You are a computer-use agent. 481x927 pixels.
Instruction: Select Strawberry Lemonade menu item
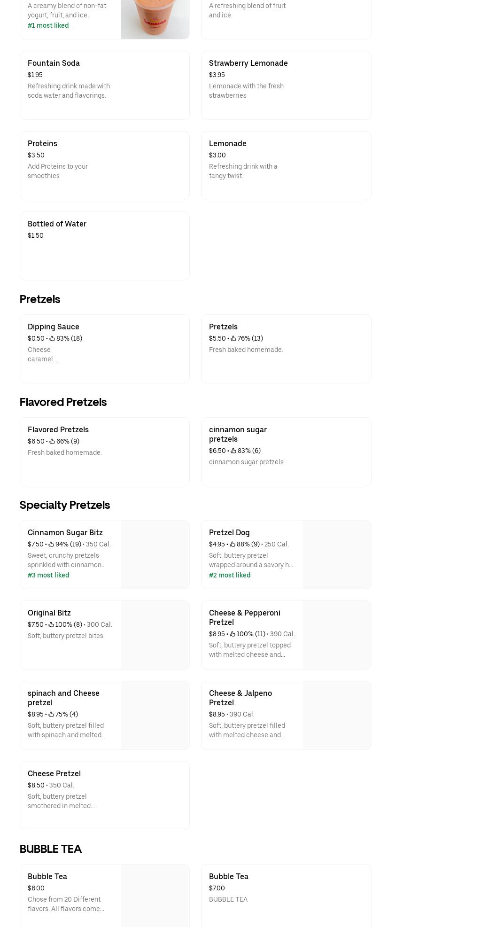point(286,85)
